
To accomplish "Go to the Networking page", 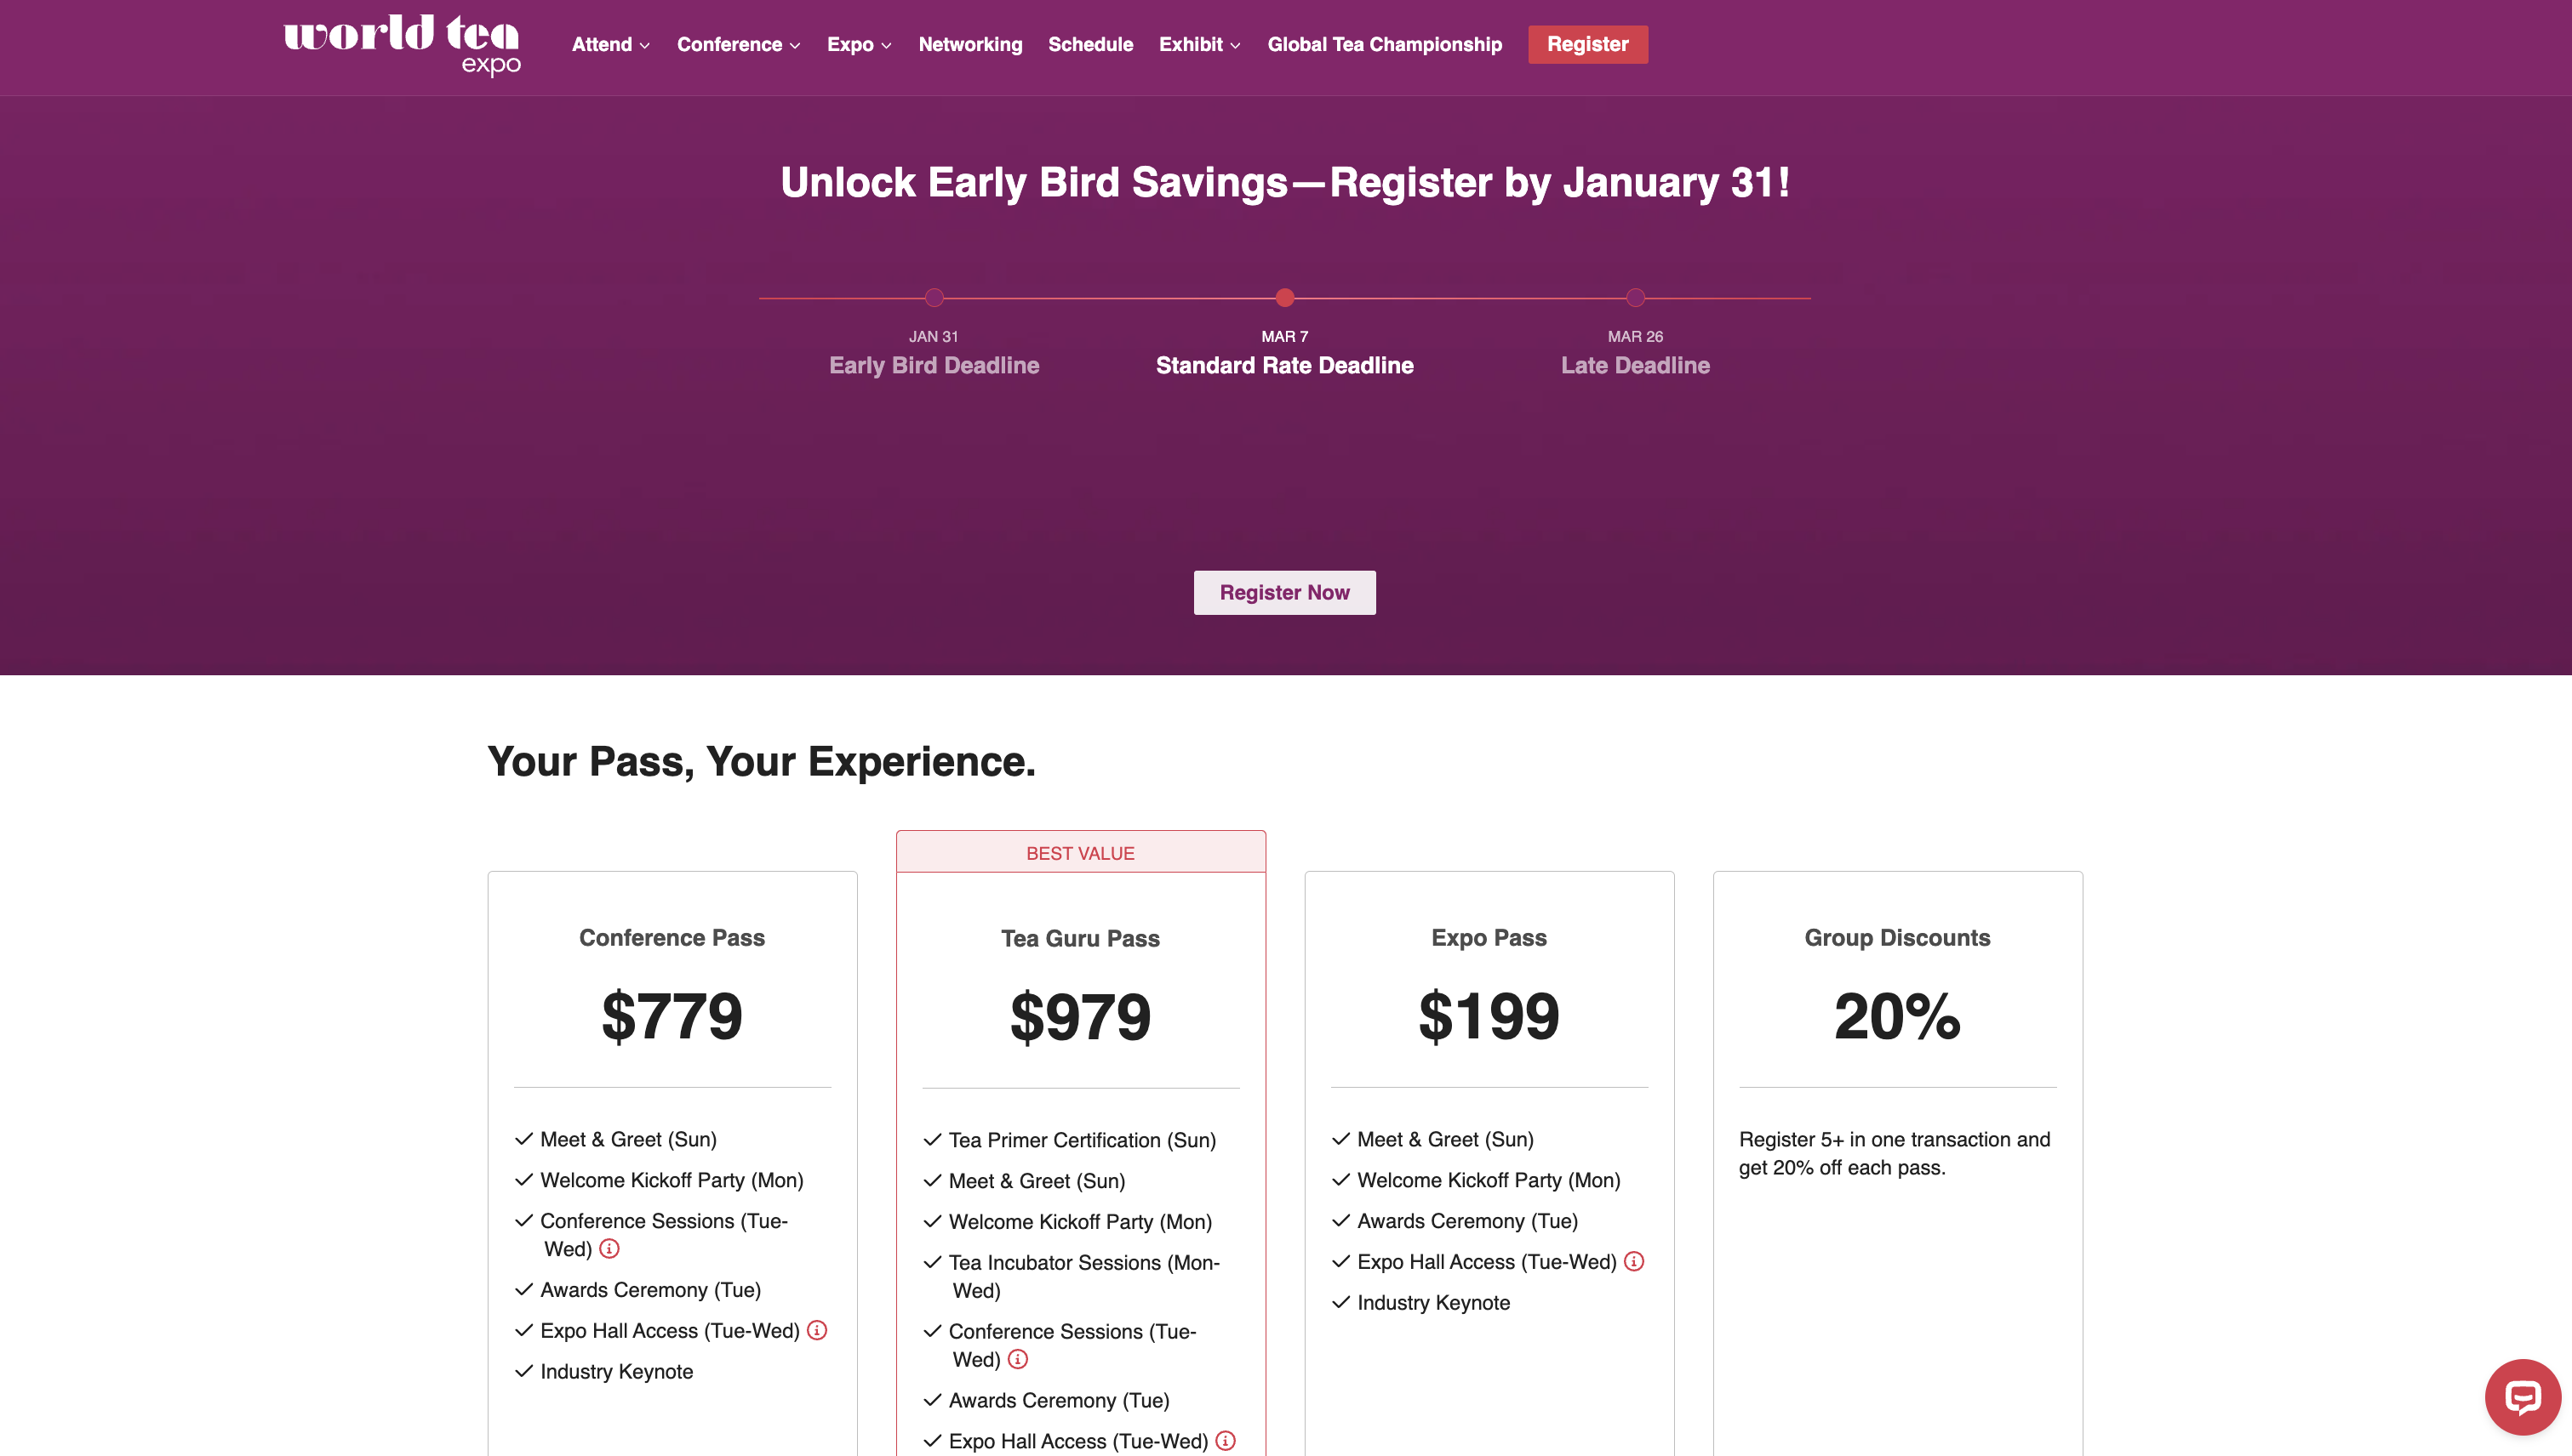I will [x=969, y=44].
